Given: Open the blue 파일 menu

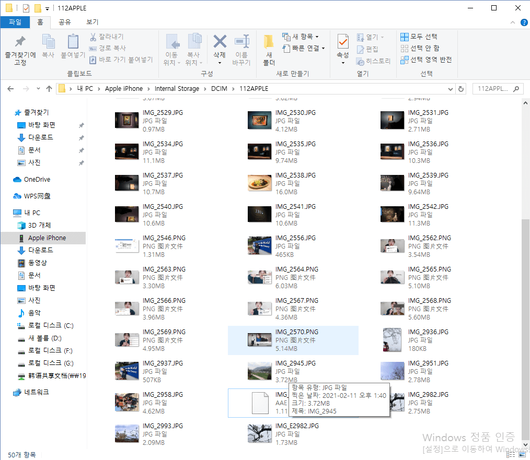Looking at the screenshot, I should 16,22.
